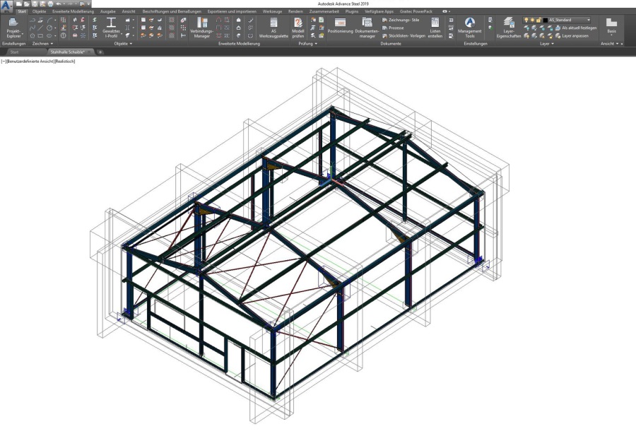
Task: Click the Als aktuell festlegen button
Action: (579, 28)
